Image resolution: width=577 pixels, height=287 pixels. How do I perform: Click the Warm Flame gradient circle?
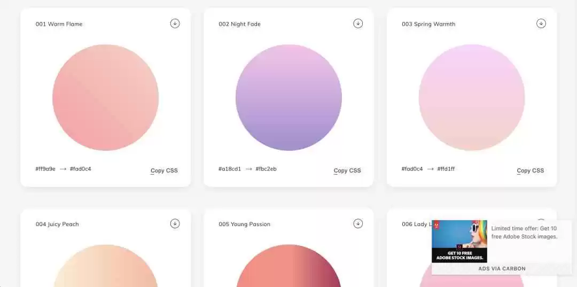click(106, 97)
